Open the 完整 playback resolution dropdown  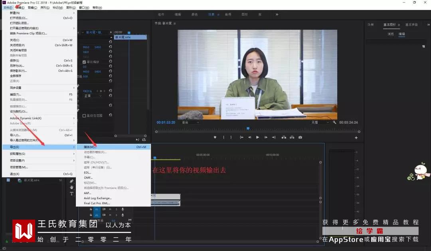click(320, 123)
